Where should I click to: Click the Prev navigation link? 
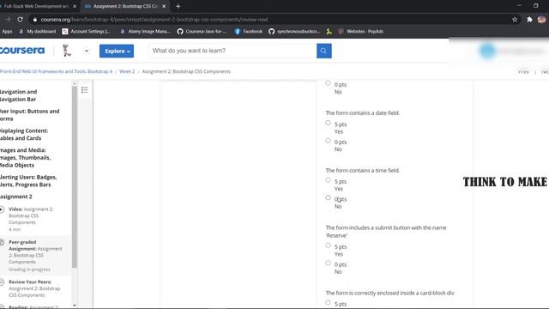pos(524,72)
